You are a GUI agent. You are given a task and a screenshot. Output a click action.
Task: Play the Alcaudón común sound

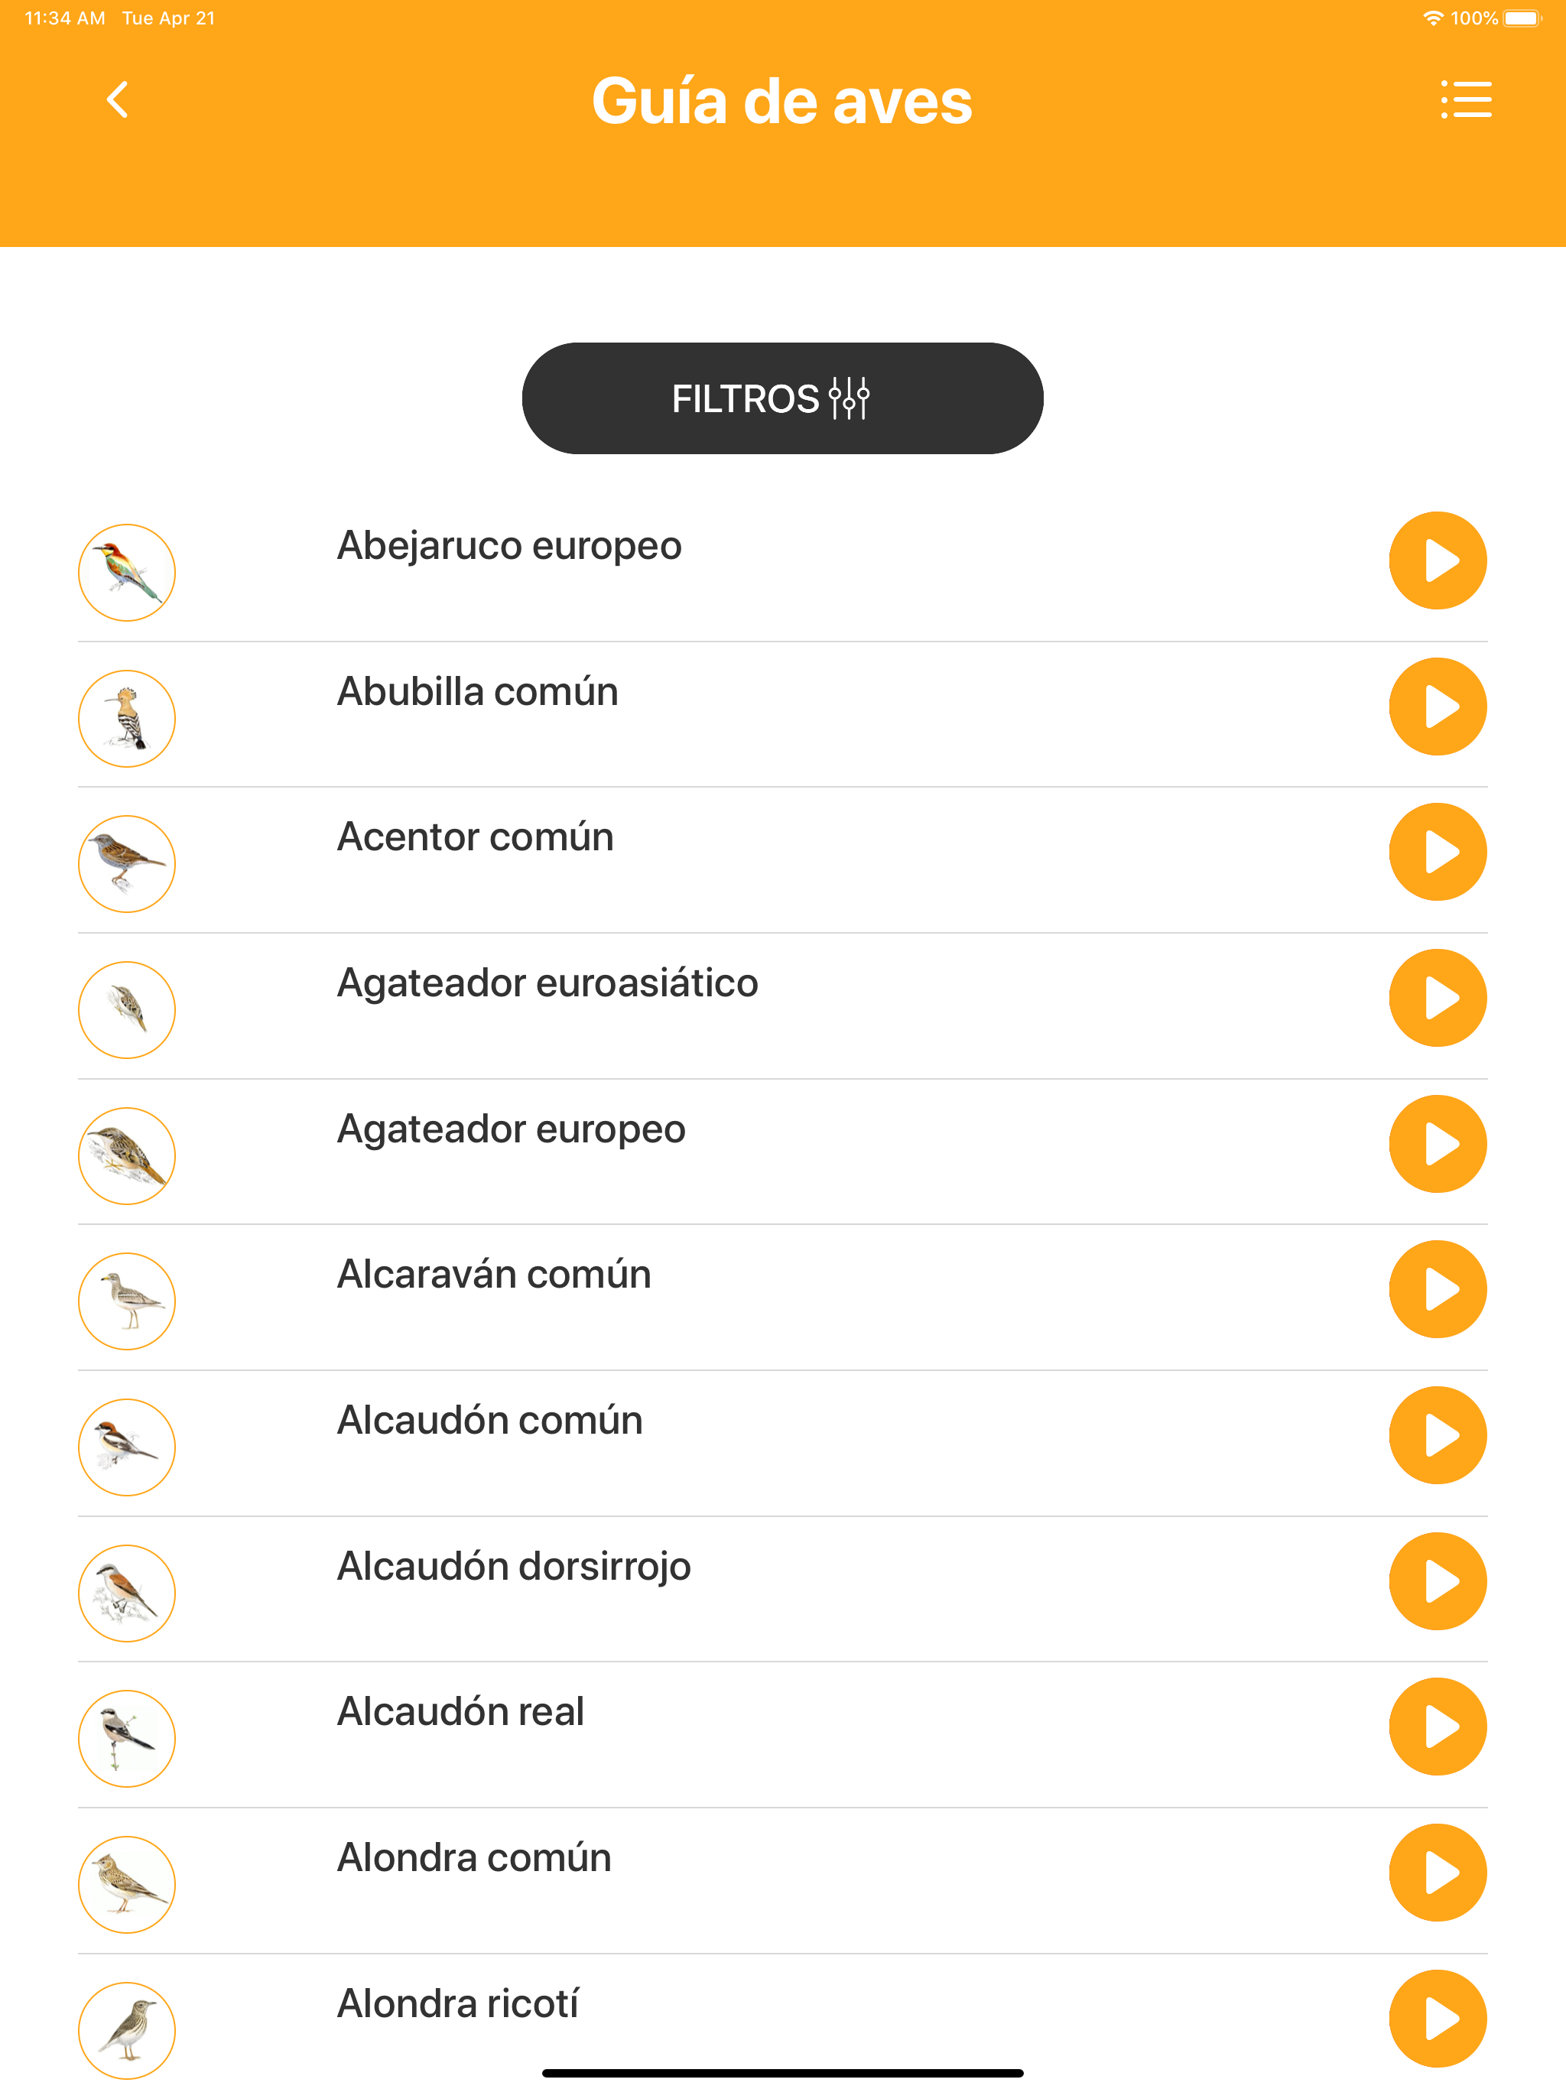tap(1438, 1435)
